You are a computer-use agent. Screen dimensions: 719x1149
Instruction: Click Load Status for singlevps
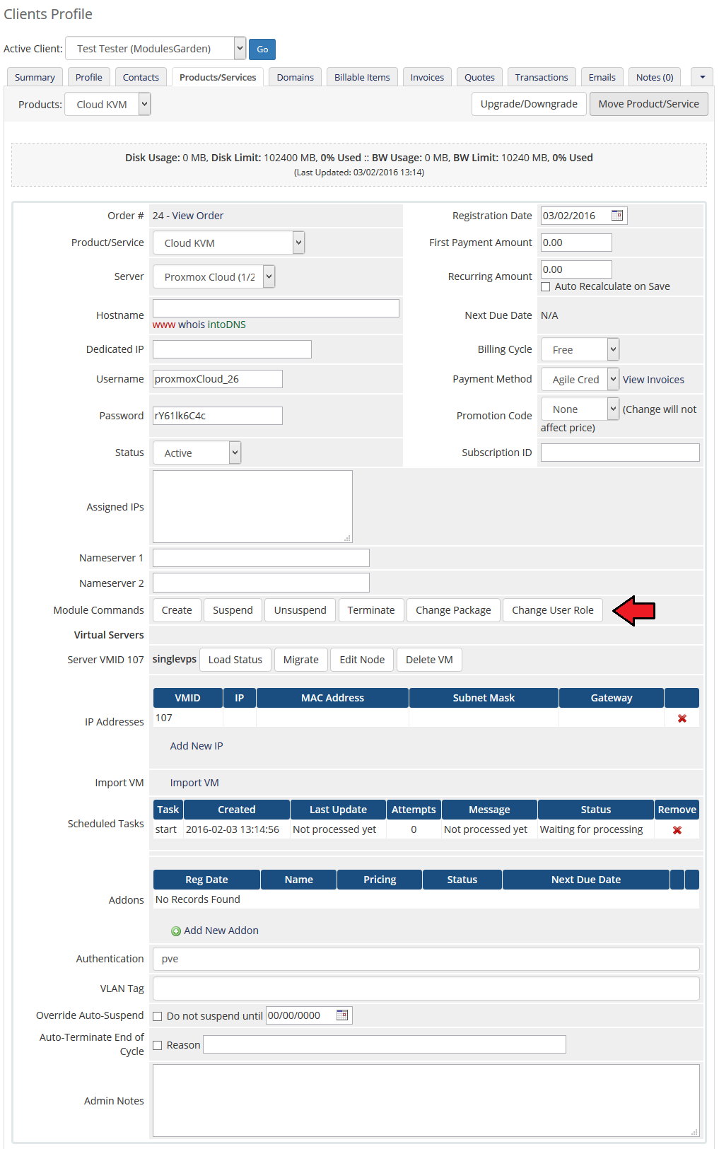(235, 660)
